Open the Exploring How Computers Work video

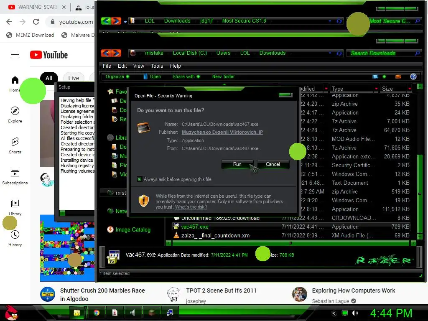[x=354, y=290]
